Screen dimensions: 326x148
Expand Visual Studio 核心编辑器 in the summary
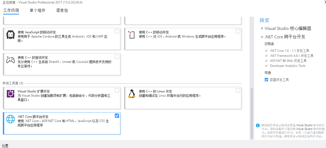coord(262,28)
